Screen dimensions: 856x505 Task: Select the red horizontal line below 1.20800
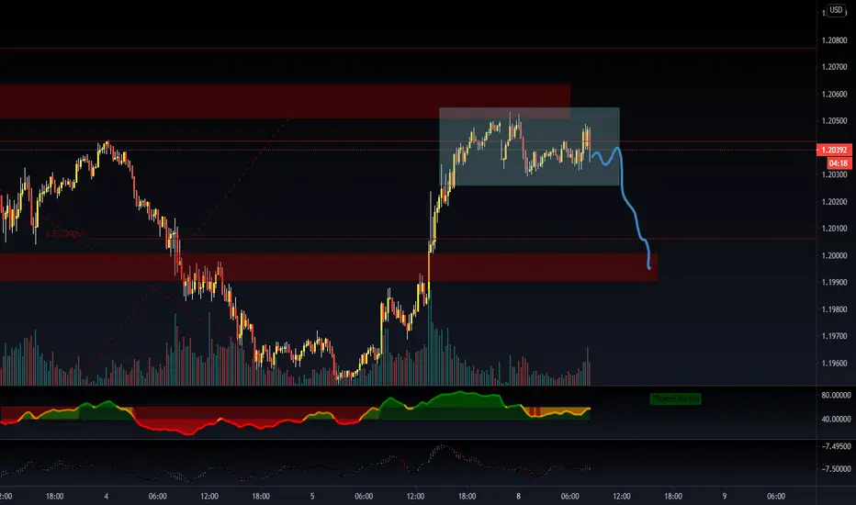(x=409, y=49)
